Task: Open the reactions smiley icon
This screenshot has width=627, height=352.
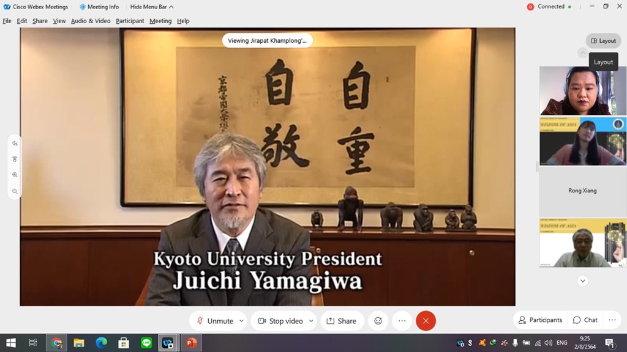Action: click(378, 321)
